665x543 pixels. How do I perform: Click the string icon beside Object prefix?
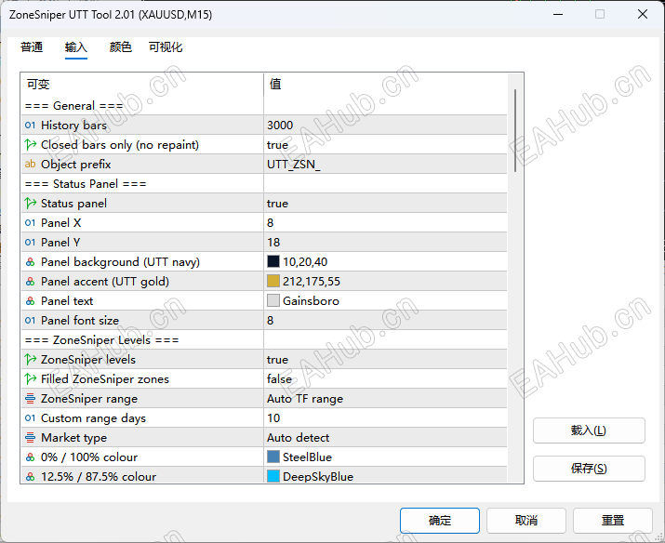pos(30,164)
